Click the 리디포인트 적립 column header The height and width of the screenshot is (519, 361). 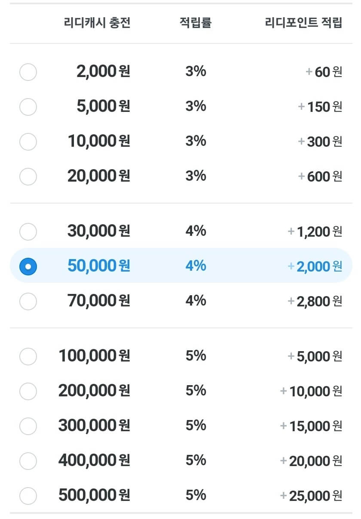pyautogui.click(x=304, y=23)
